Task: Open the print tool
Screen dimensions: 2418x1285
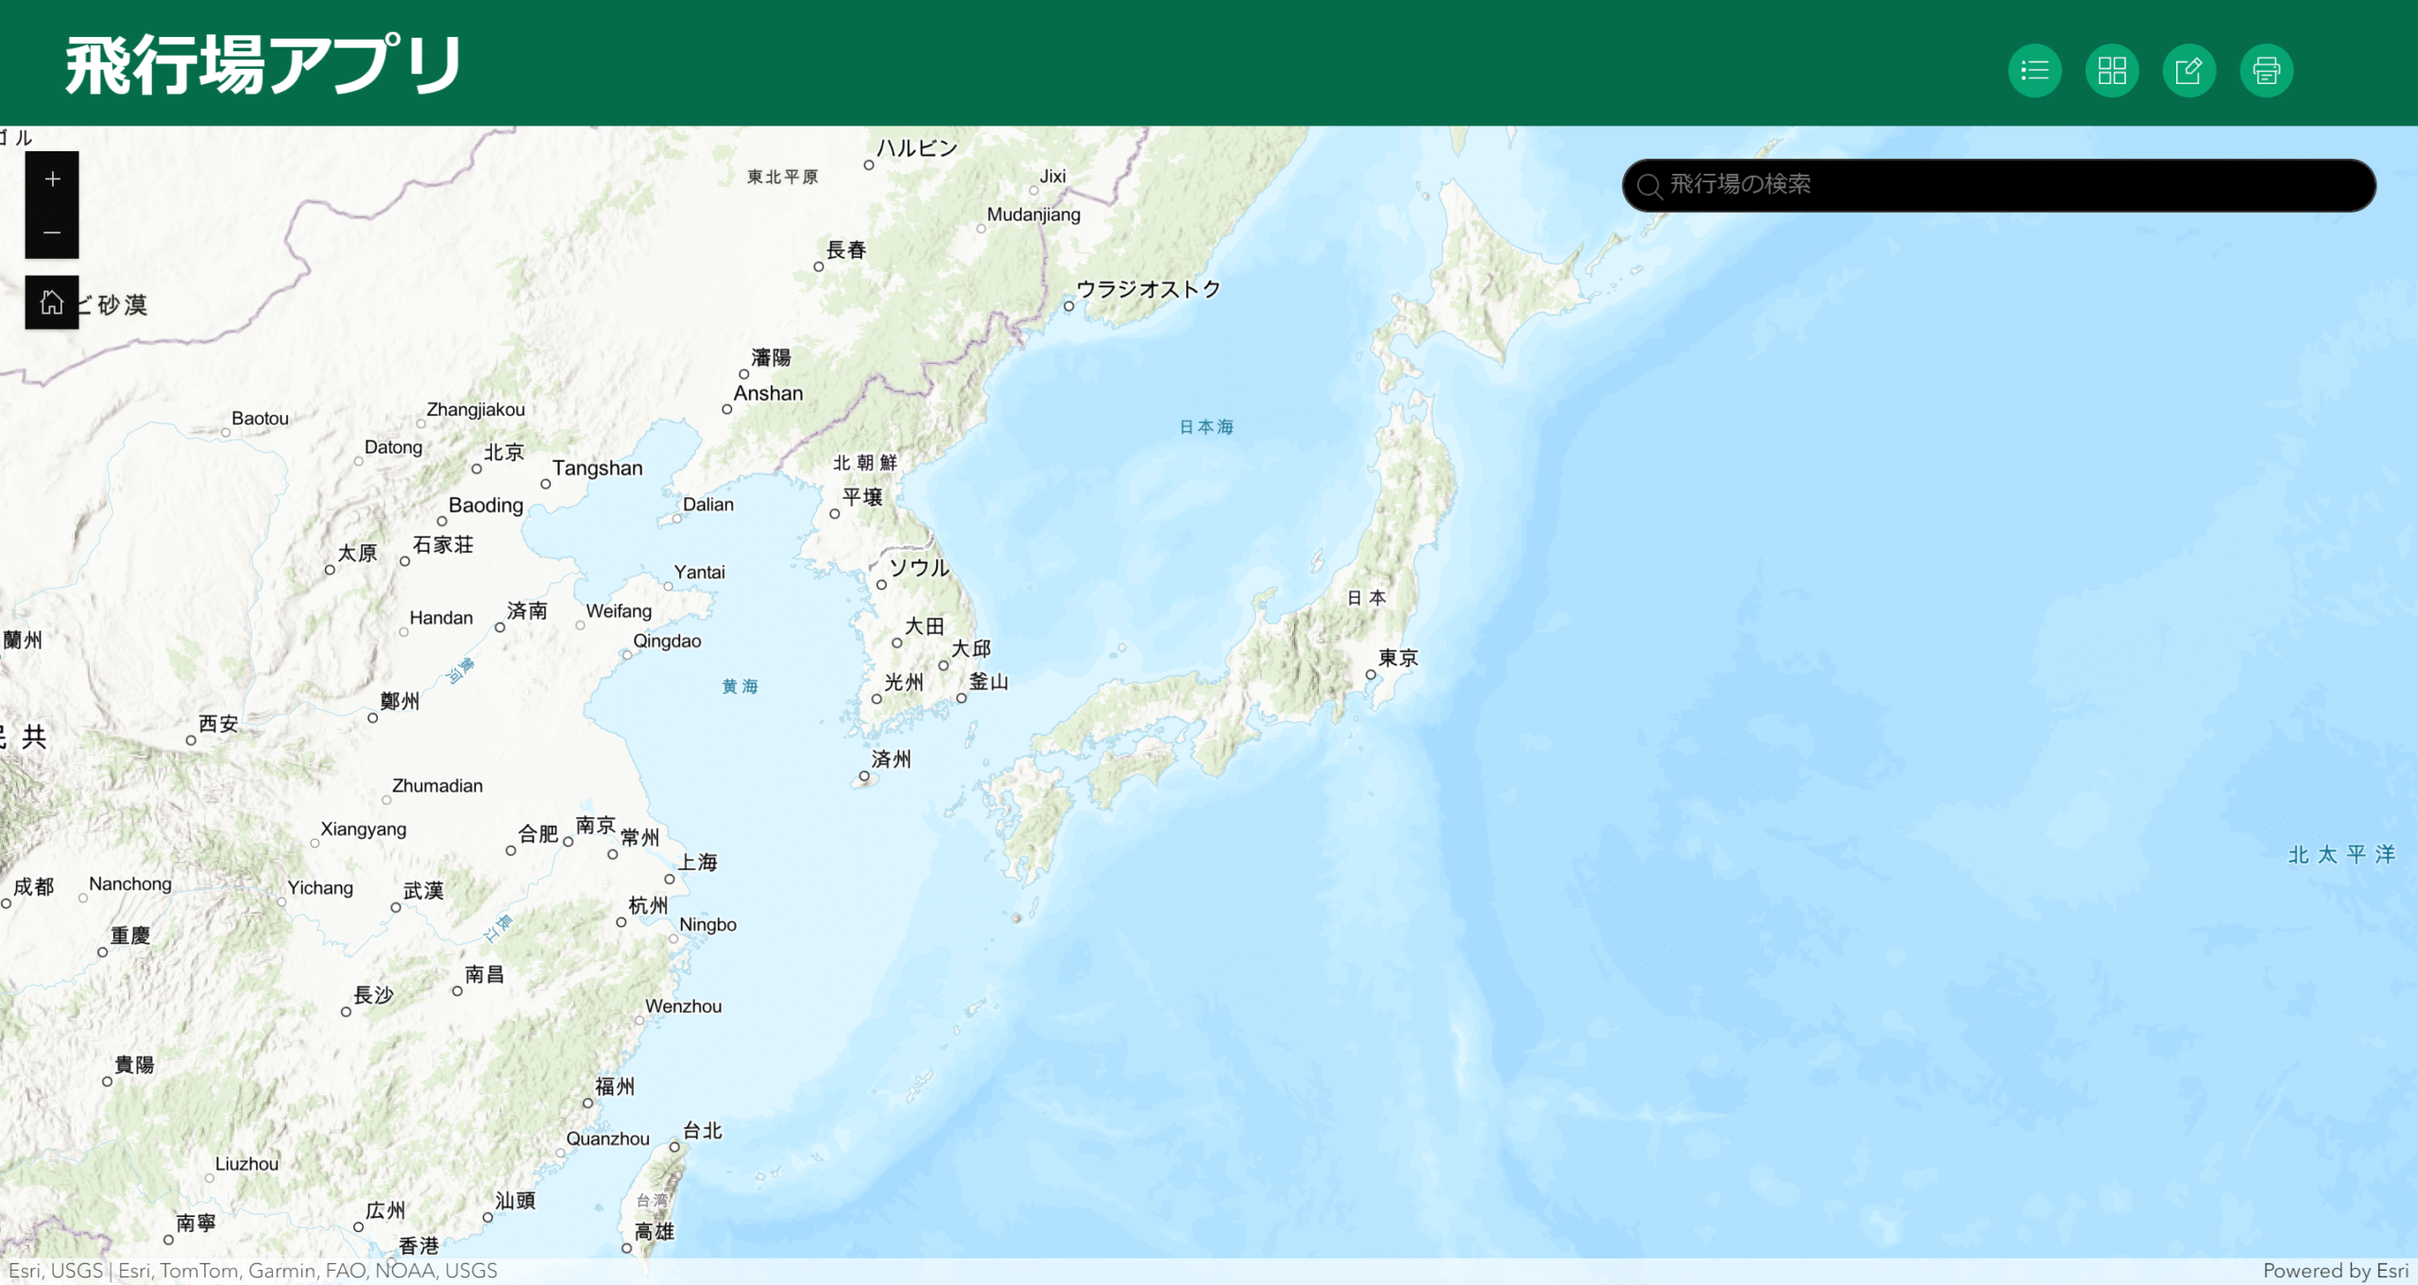Action: click(2266, 70)
